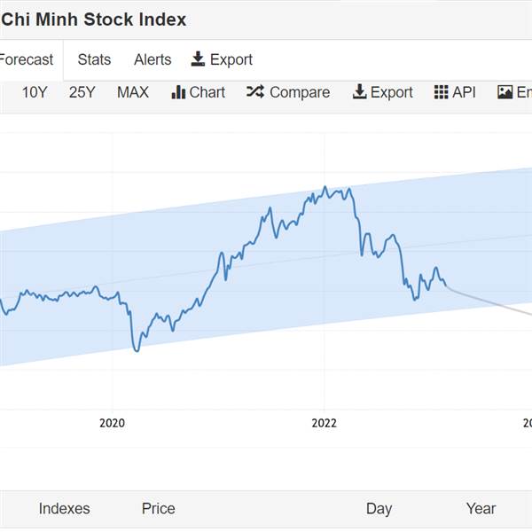Click the crossed-arrows Compare icon
532x532 pixels.
(255, 92)
